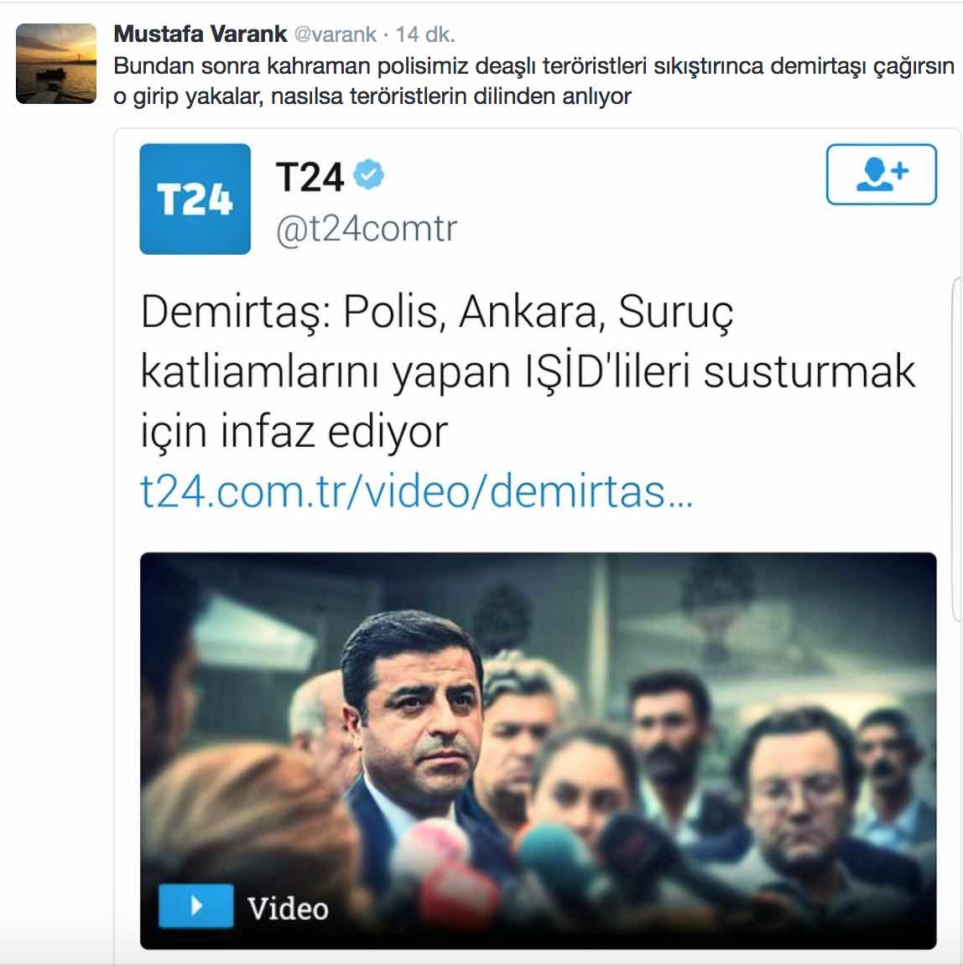Click the follow T24 person-plus icon

coord(881,174)
